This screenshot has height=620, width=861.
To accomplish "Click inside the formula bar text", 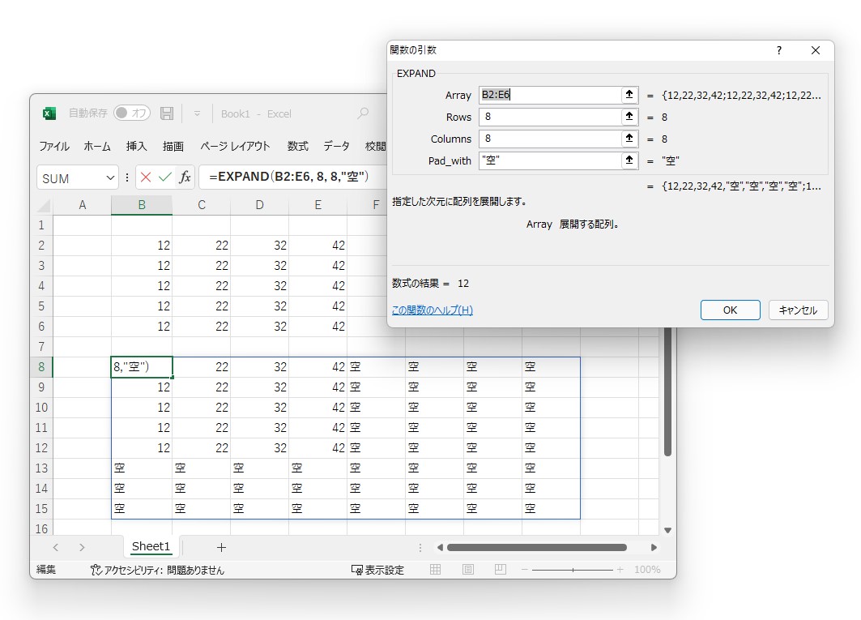I will pos(289,177).
